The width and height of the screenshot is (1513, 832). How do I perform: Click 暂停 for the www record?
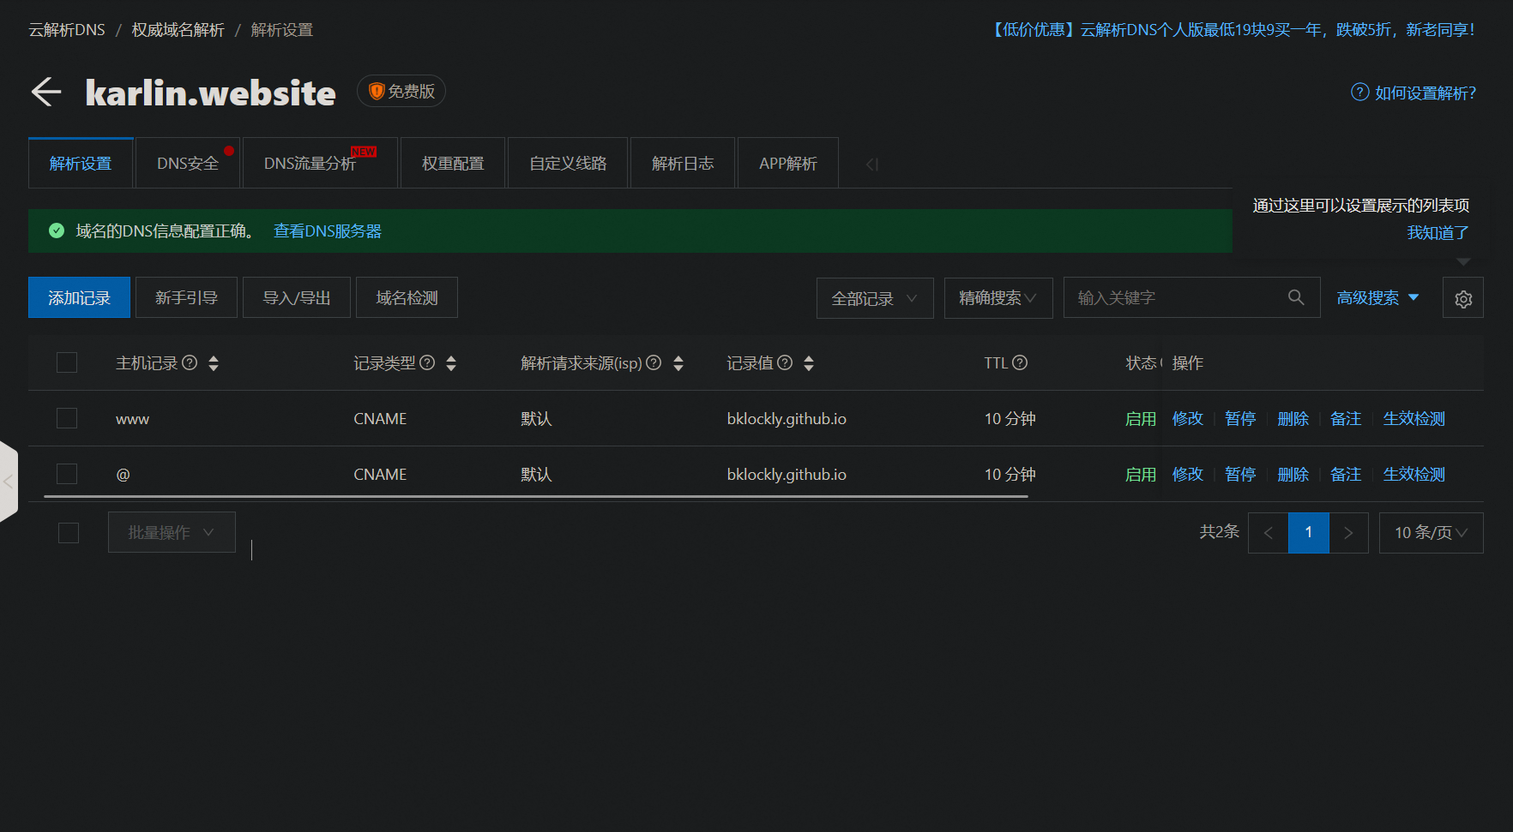click(x=1240, y=418)
